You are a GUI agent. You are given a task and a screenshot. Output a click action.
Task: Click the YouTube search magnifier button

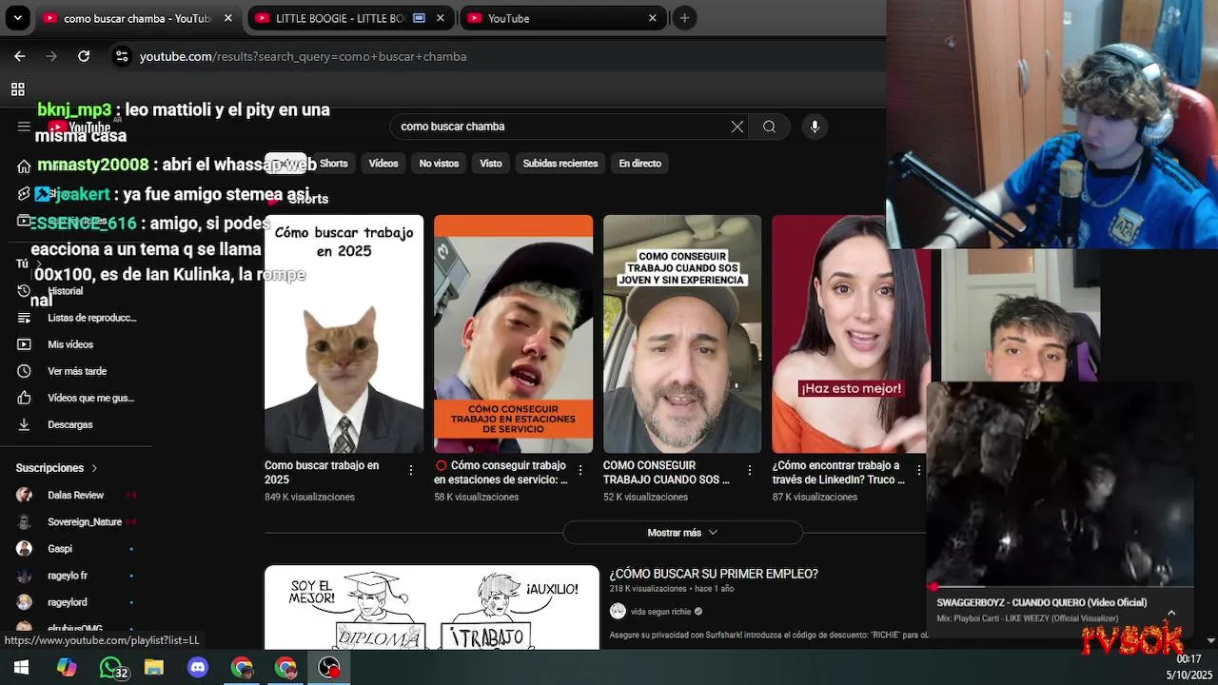[x=769, y=127]
